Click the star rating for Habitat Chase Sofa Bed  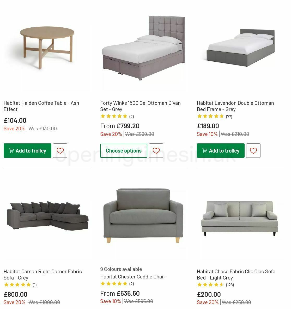click(x=210, y=285)
